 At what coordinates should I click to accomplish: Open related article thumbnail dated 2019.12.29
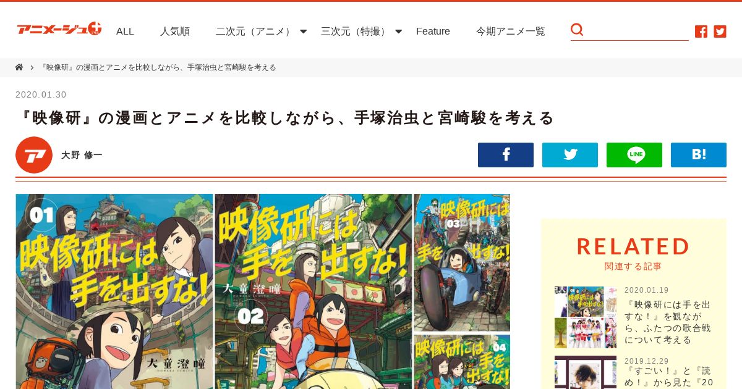pos(586,372)
